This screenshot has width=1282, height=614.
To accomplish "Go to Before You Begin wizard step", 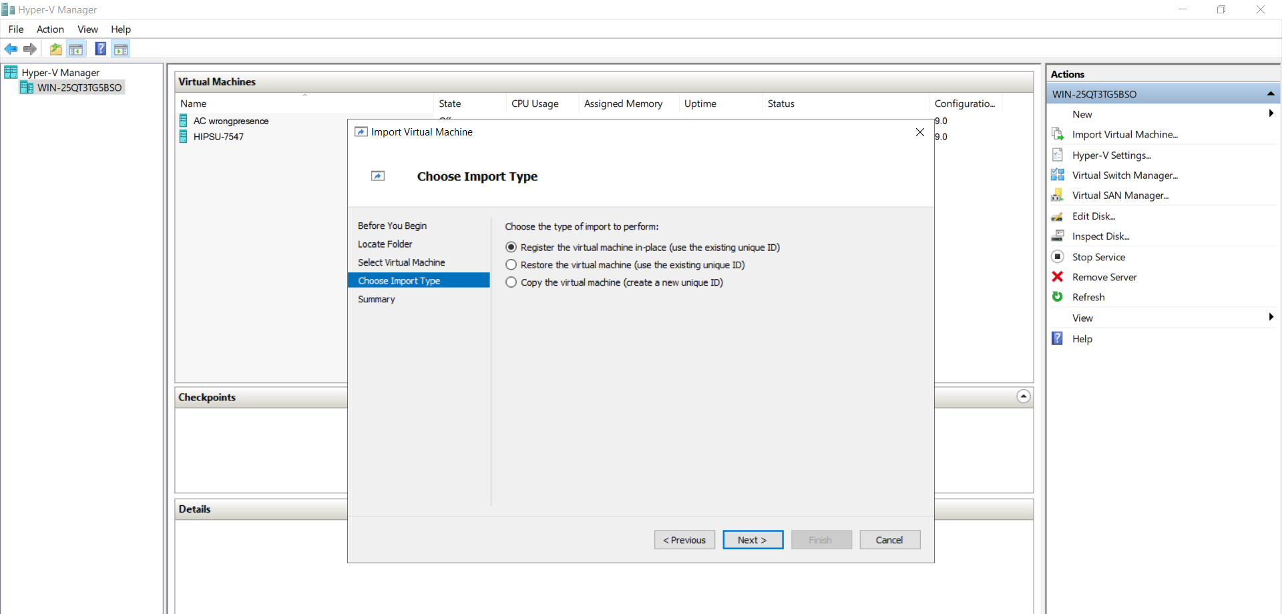I will (x=392, y=226).
